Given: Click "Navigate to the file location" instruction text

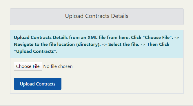Looking at the screenshot, I should tap(44, 44).
